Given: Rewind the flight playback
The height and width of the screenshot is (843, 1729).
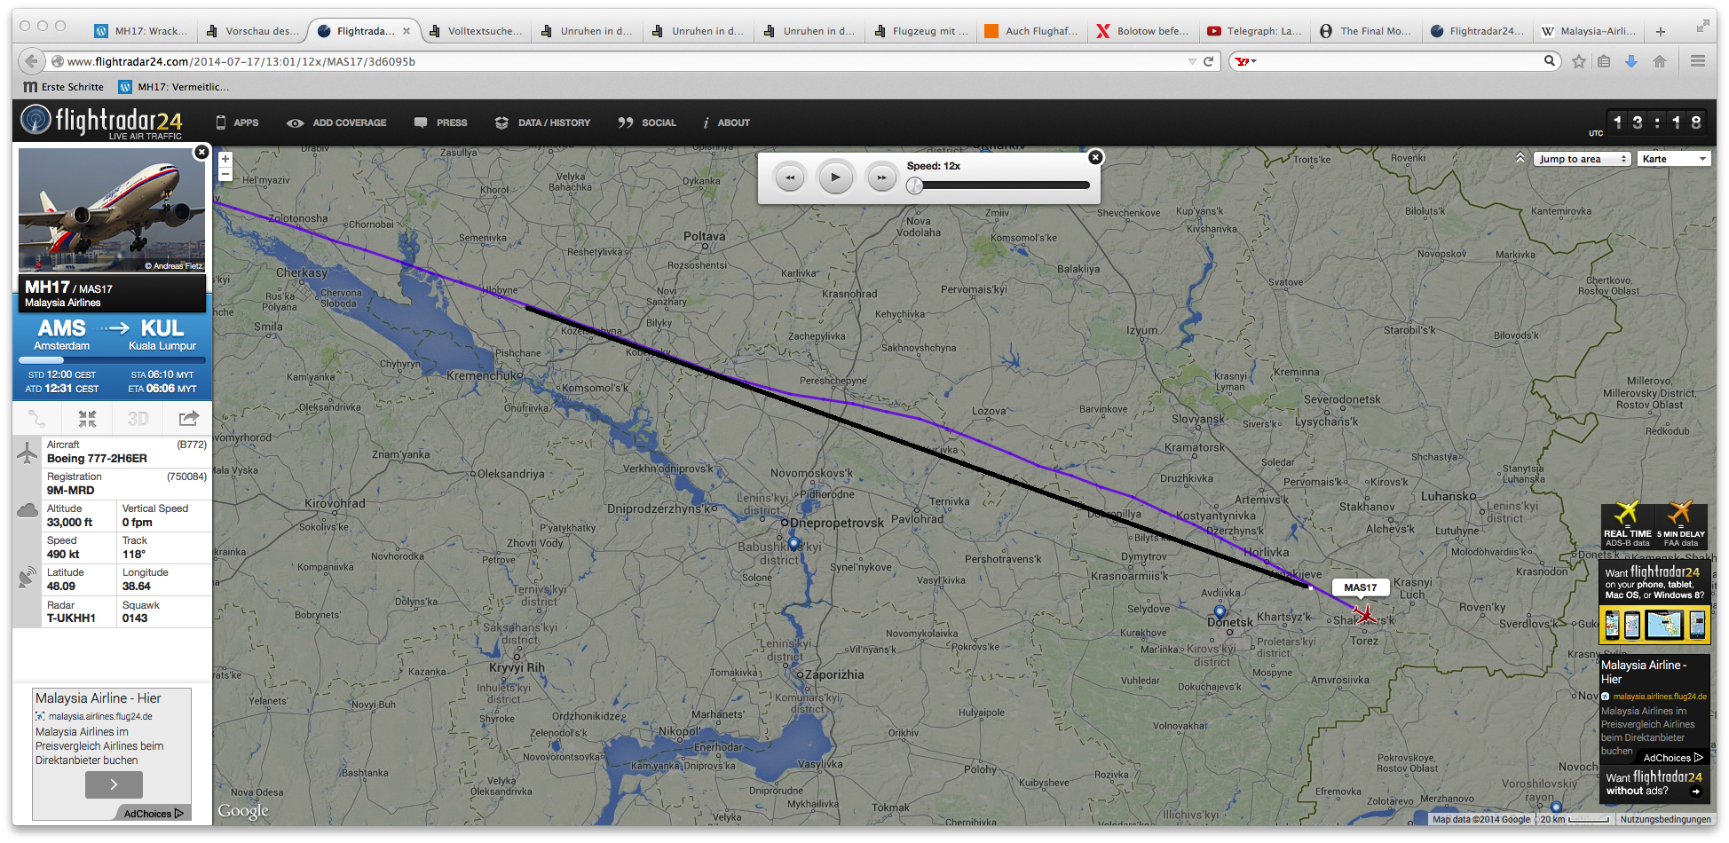Looking at the screenshot, I should click(789, 177).
